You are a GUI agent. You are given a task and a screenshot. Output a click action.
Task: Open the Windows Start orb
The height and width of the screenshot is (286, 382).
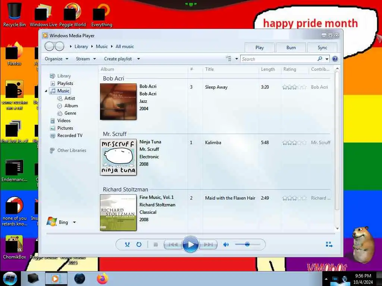point(10,279)
